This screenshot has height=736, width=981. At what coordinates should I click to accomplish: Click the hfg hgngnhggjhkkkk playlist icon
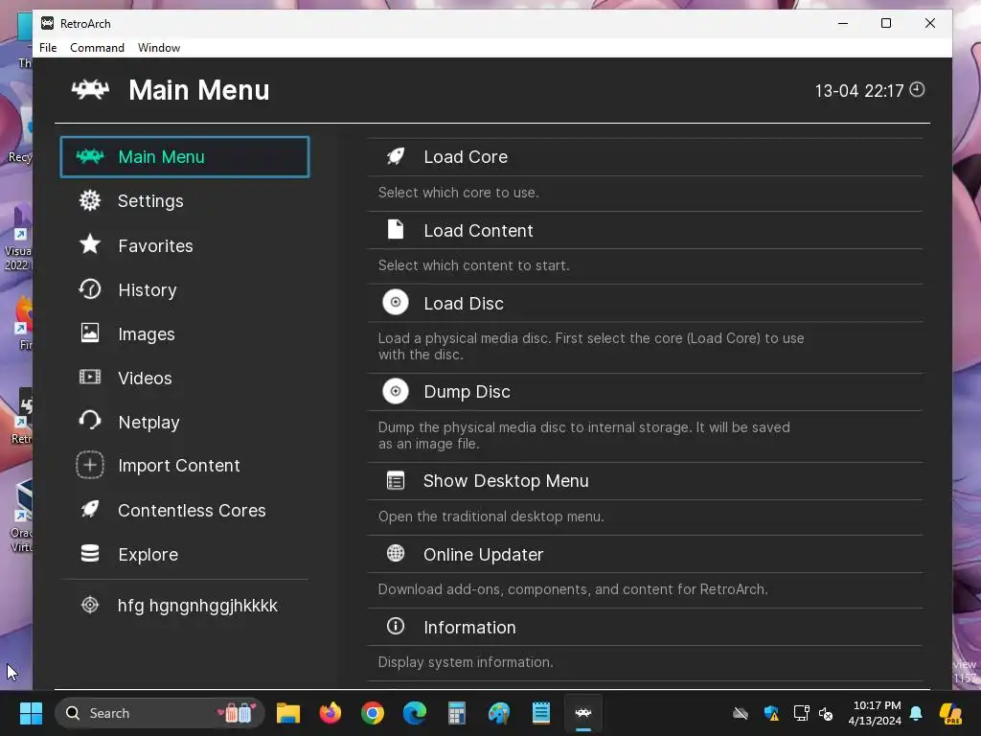(x=90, y=605)
